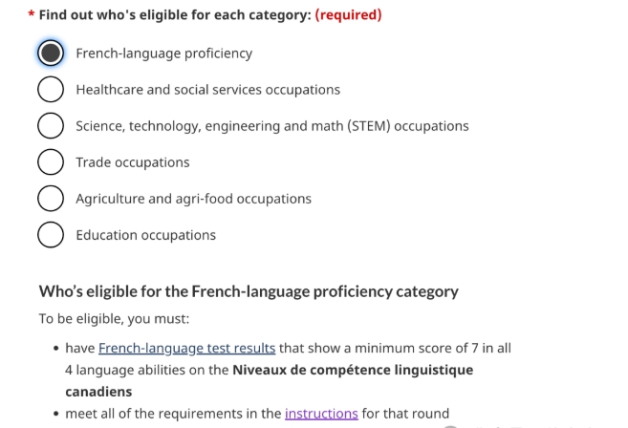Select the STEM occupations radio circle
Screen dimensions: 628x428
[51, 126]
